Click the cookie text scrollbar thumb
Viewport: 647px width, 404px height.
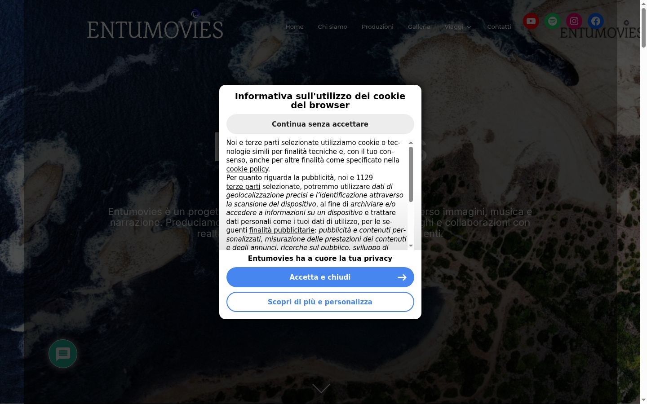(x=411, y=174)
